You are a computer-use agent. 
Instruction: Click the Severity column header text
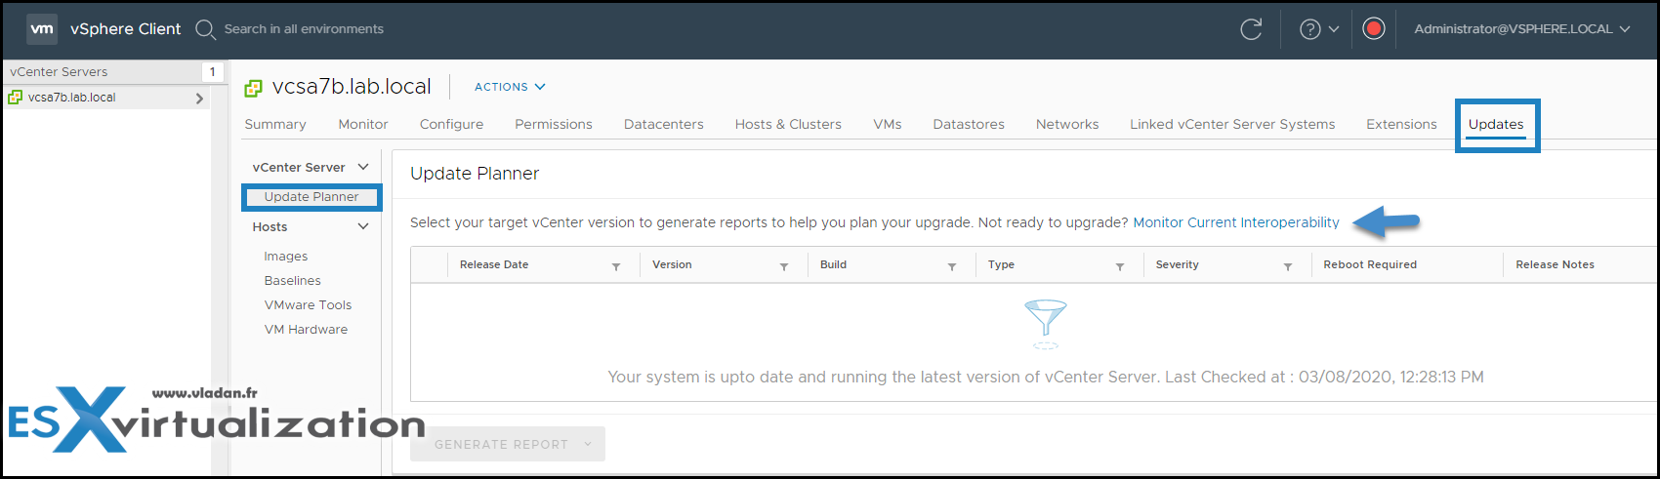[x=1177, y=264]
